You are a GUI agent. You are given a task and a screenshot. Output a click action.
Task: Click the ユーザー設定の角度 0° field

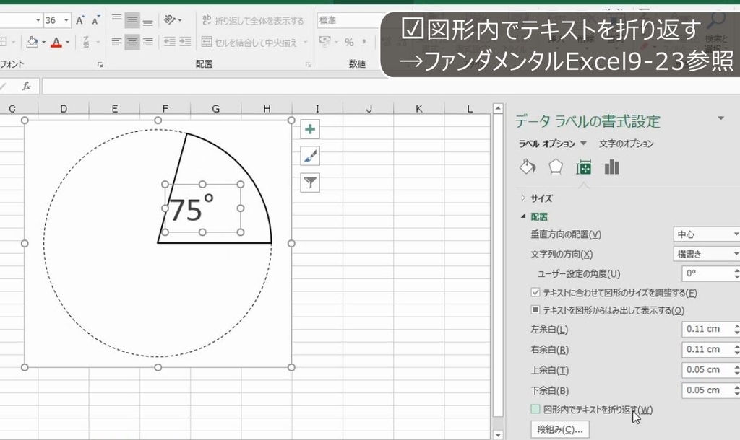pyautogui.click(x=707, y=273)
